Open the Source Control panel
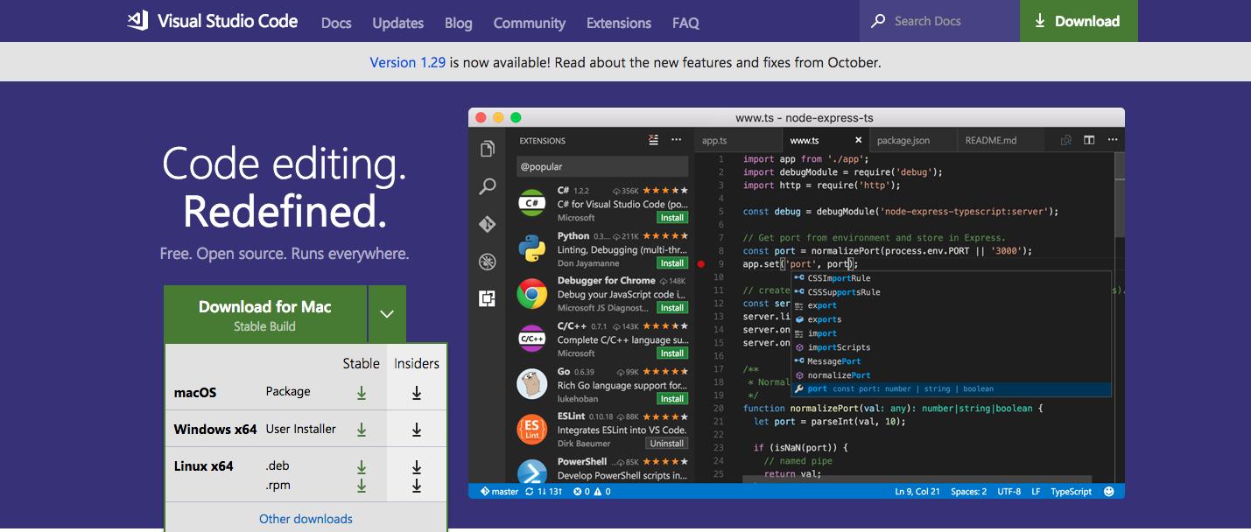The height and width of the screenshot is (532, 1251). [x=488, y=224]
